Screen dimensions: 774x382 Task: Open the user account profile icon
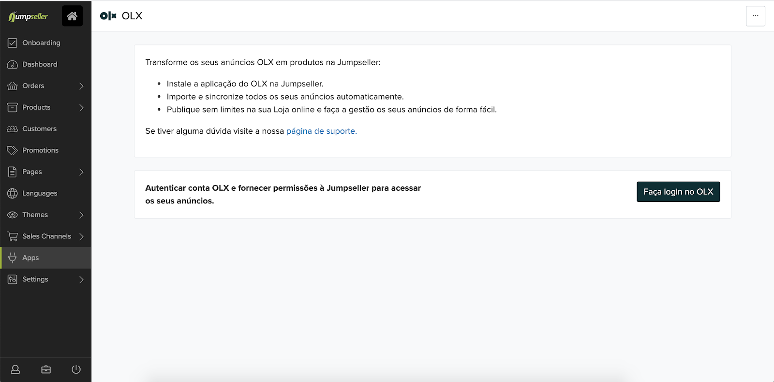tap(15, 369)
